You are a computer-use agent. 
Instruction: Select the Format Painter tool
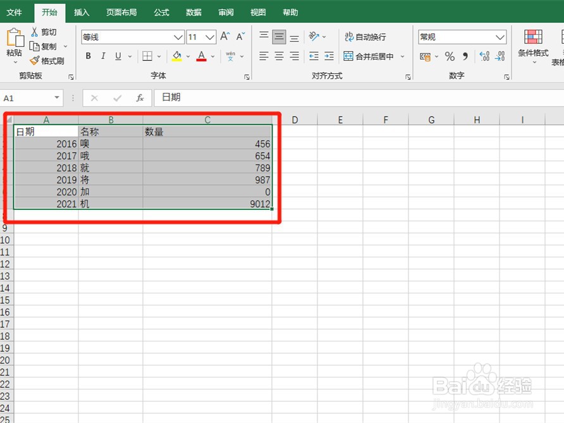click(47, 61)
